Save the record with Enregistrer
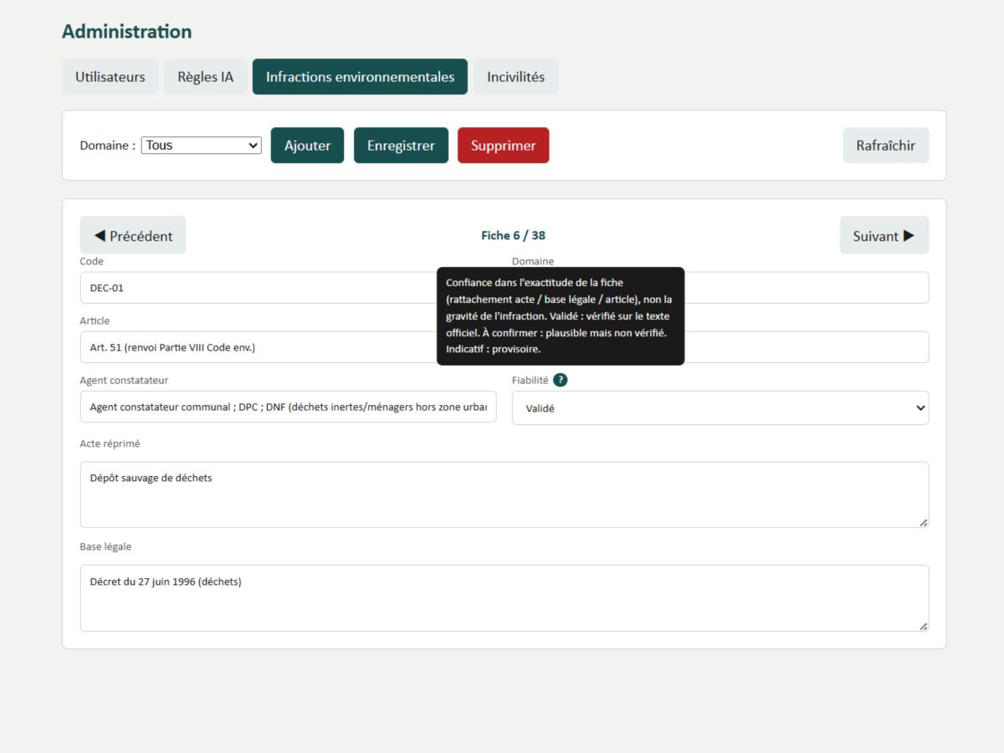The height and width of the screenshot is (753, 1004). pyautogui.click(x=401, y=146)
